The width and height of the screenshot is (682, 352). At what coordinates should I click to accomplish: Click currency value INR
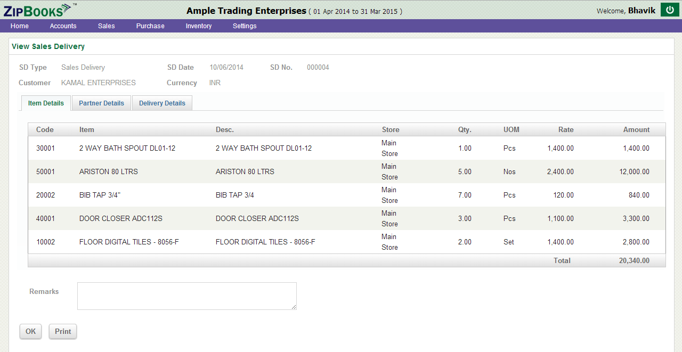(215, 83)
